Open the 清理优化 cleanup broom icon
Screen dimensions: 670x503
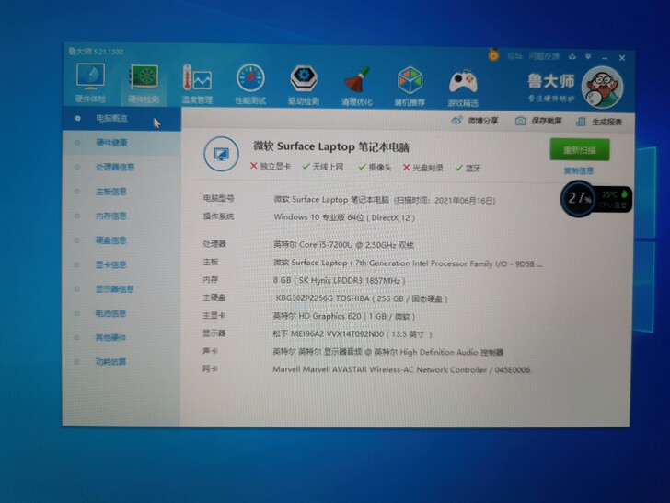tap(357, 87)
